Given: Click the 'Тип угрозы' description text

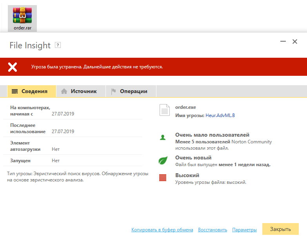Looking at the screenshot, I should click(x=78, y=177).
